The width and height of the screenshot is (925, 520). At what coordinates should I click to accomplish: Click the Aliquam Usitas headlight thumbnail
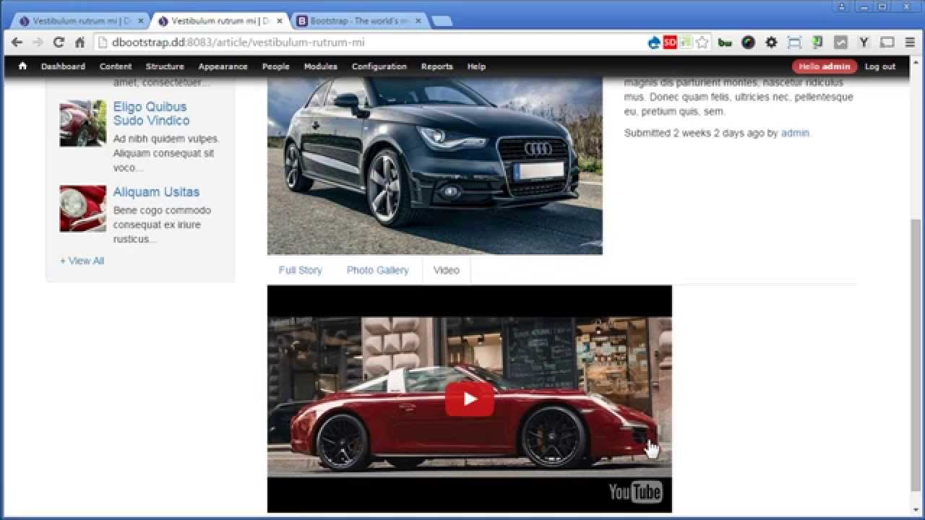[82, 209]
